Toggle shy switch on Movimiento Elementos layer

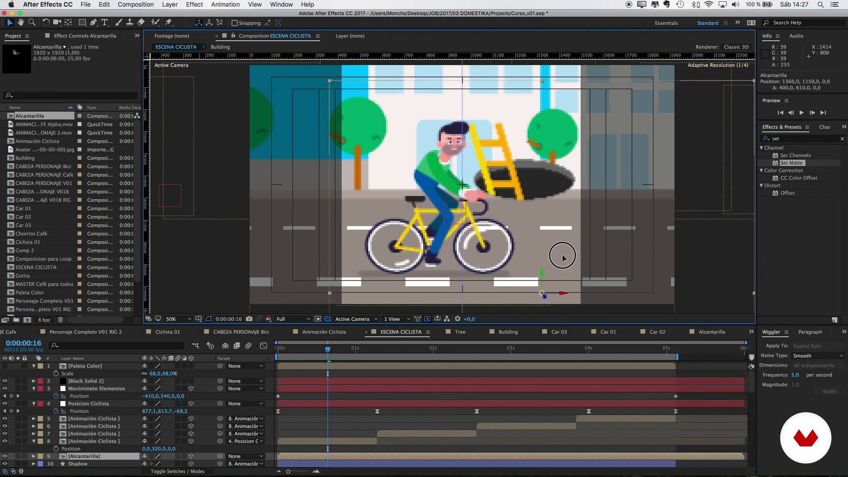pos(144,389)
